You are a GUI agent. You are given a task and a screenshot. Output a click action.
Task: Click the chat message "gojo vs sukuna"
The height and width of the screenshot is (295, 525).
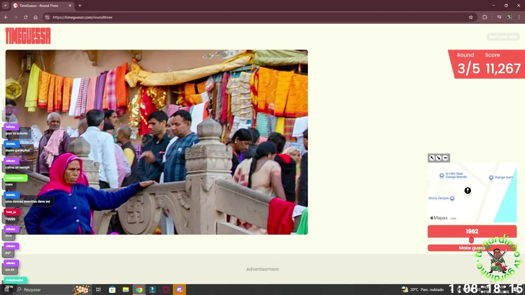(x=16, y=133)
